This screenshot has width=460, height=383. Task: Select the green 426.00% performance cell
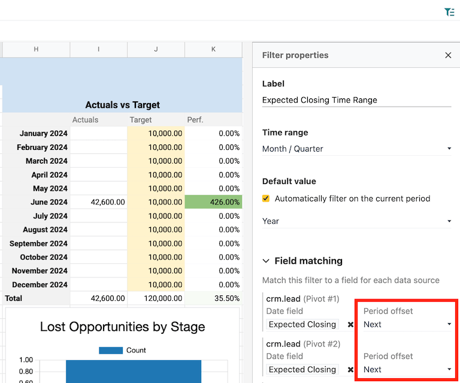coord(213,203)
